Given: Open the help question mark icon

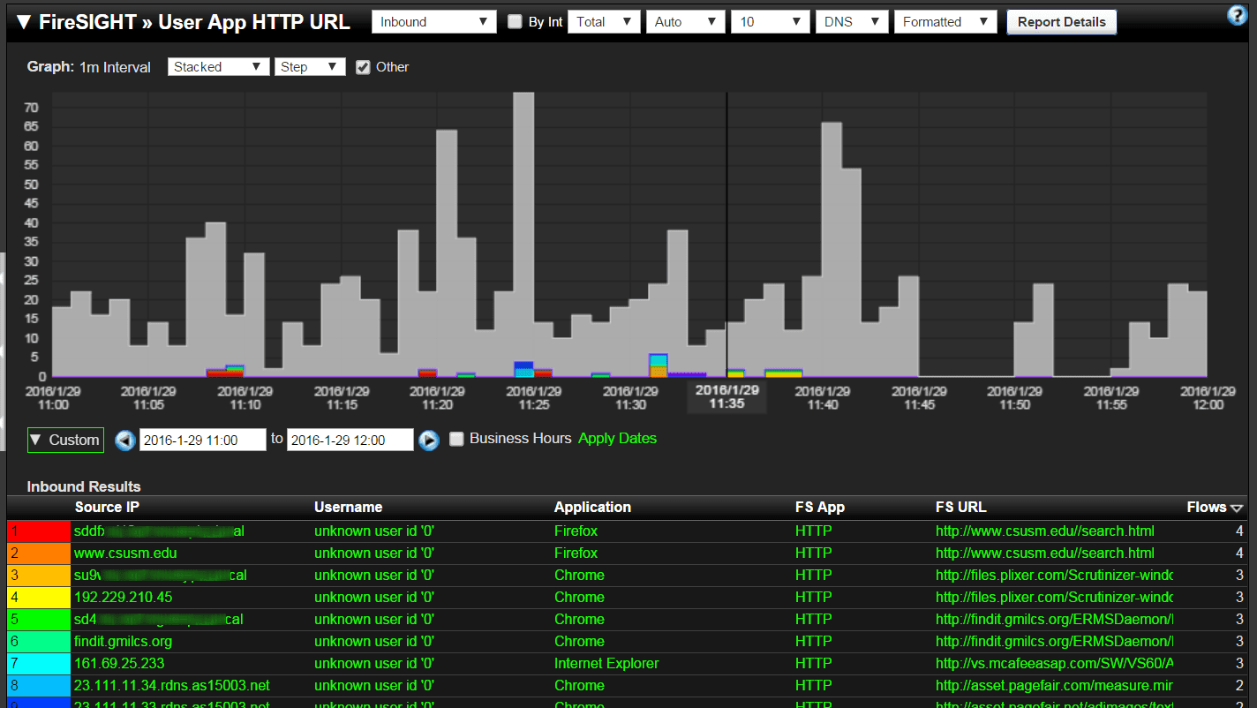Looking at the screenshot, I should click(1238, 14).
